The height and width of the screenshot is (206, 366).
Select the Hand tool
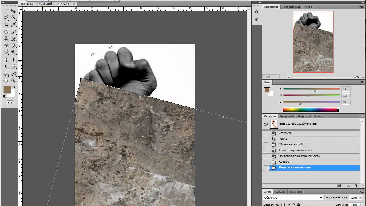[x=6, y=81]
